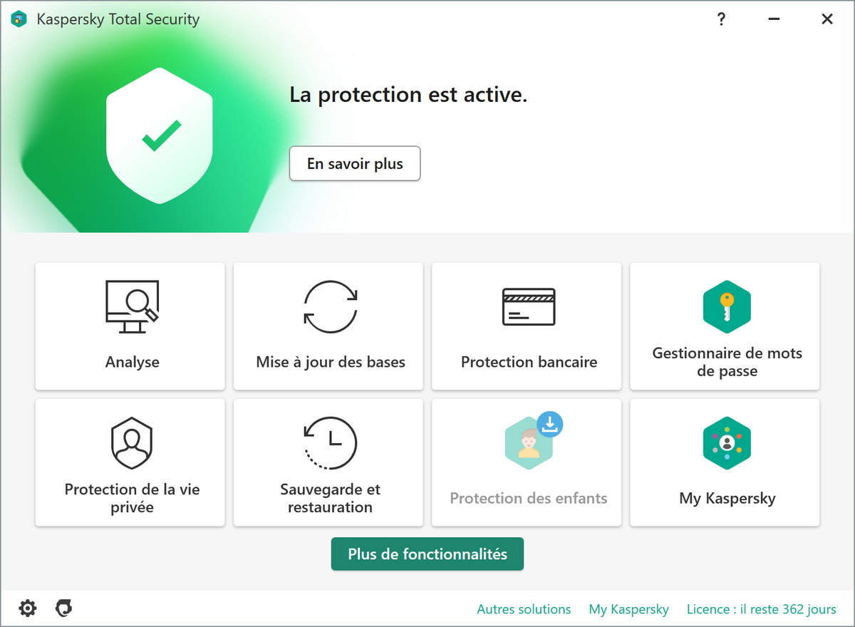Click the green shield protection status icon
Screen dimensions: 855x627
click(160, 135)
